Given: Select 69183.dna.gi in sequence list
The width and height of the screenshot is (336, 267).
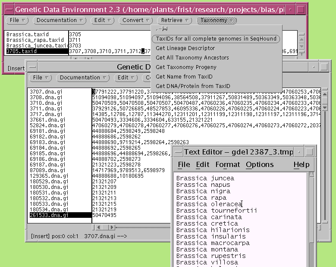Looking at the screenshot, I should point(47,142).
